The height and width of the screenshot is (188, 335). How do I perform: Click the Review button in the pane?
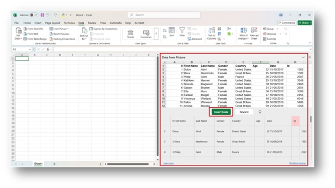tap(244, 112)
